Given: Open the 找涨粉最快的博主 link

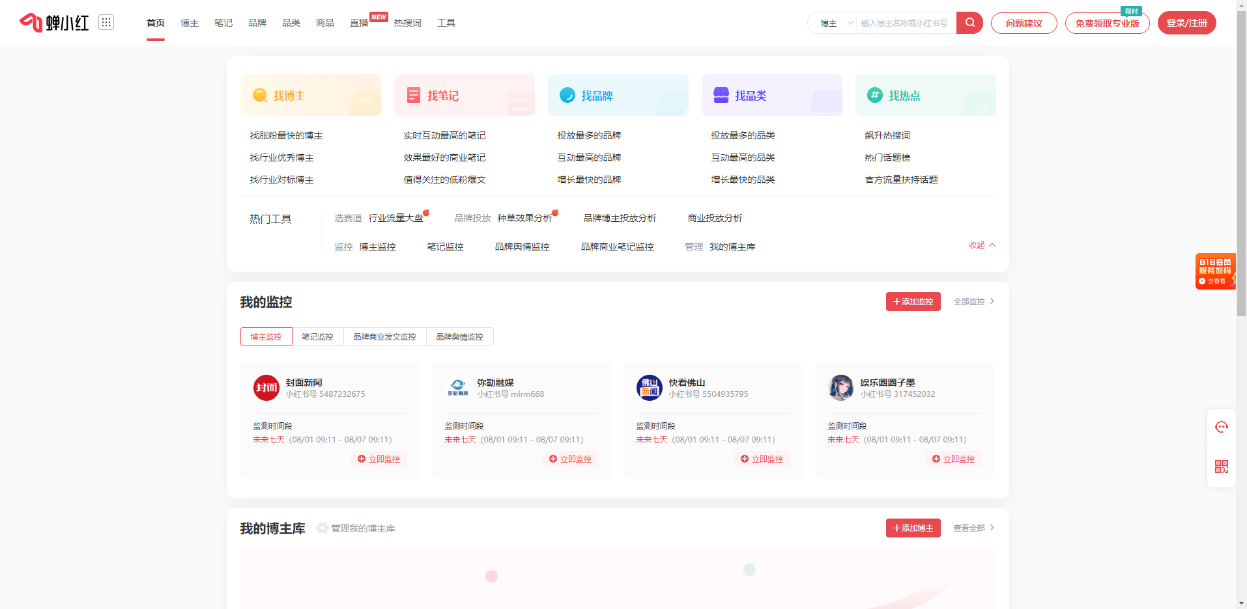Looking at the screenshot, I should pyautogui.click(x=285, y=135).
